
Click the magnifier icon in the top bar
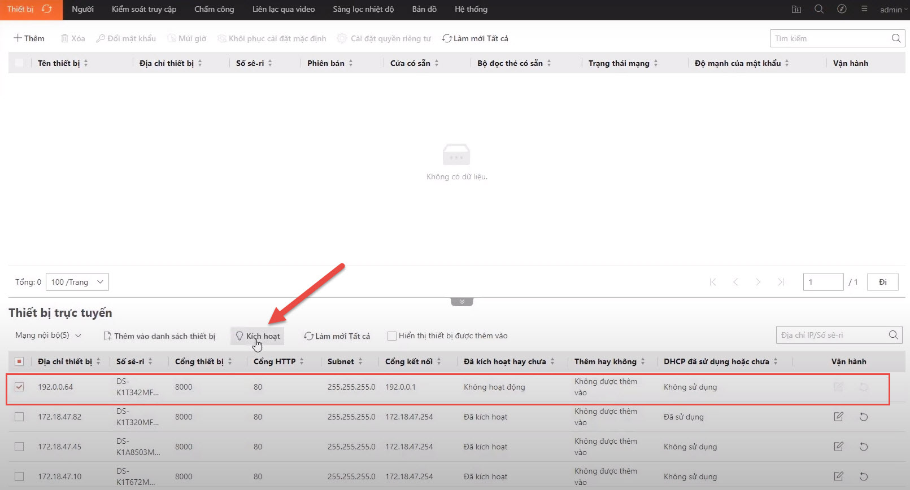tap(819, 9)
